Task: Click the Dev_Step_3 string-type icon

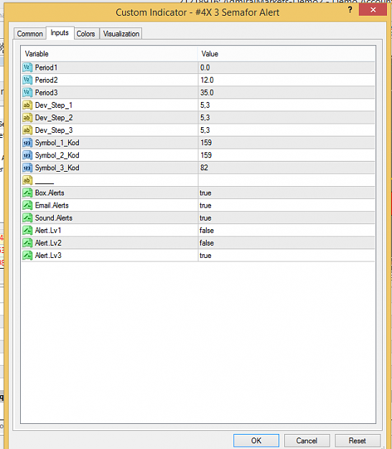Action: click(x=27, y=130)
